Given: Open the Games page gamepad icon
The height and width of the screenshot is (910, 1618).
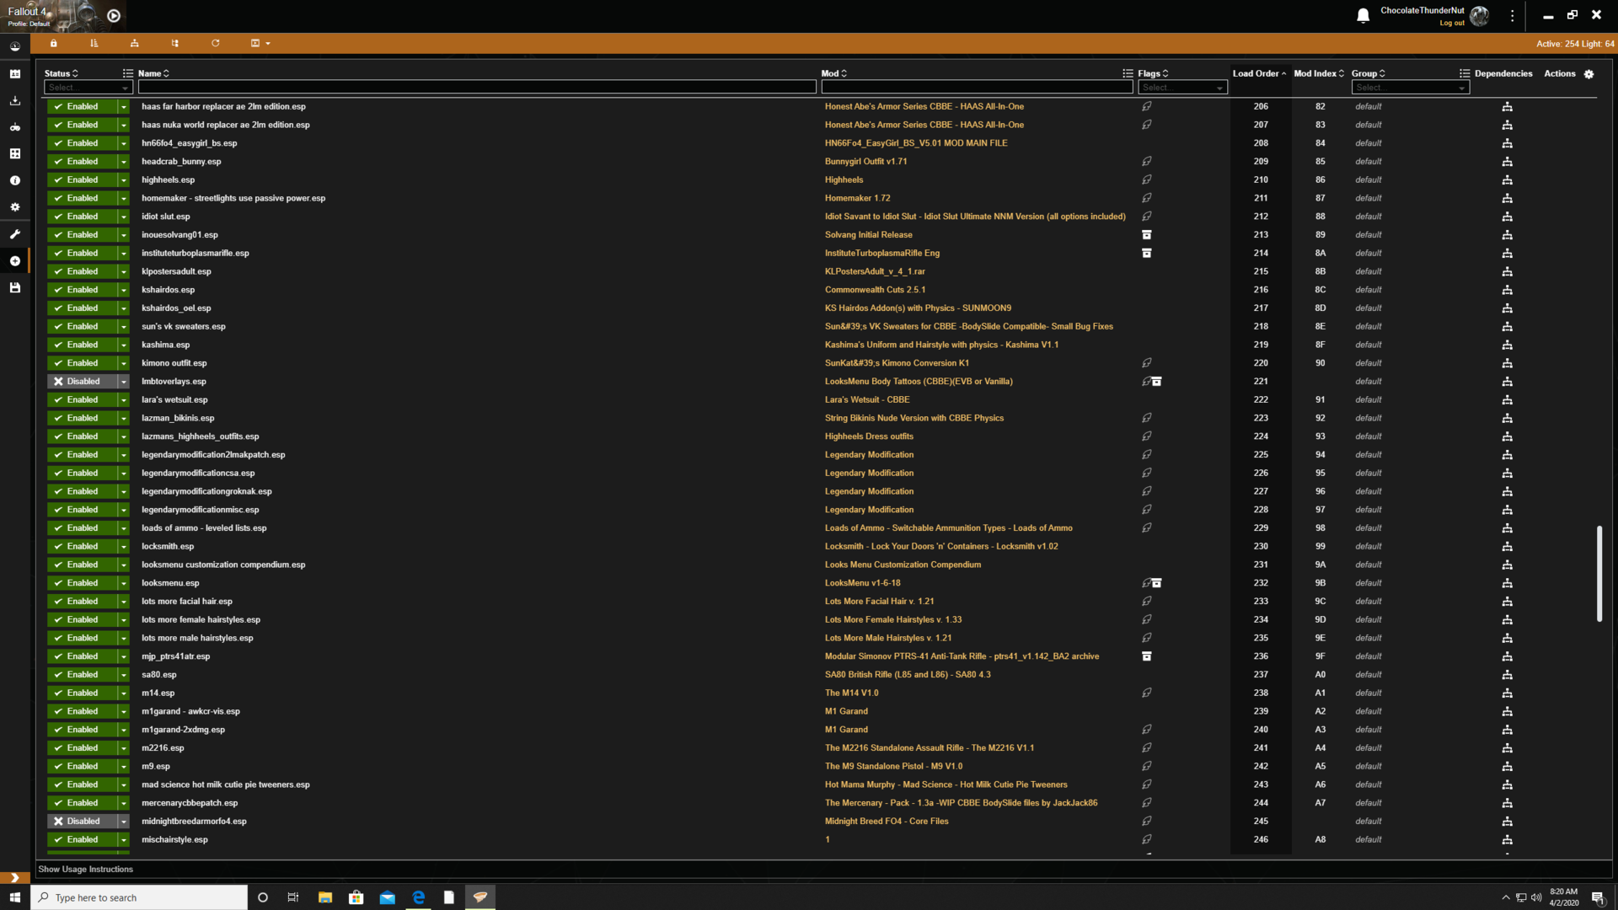Looking at the screenshot, I should tap(14, 127).
